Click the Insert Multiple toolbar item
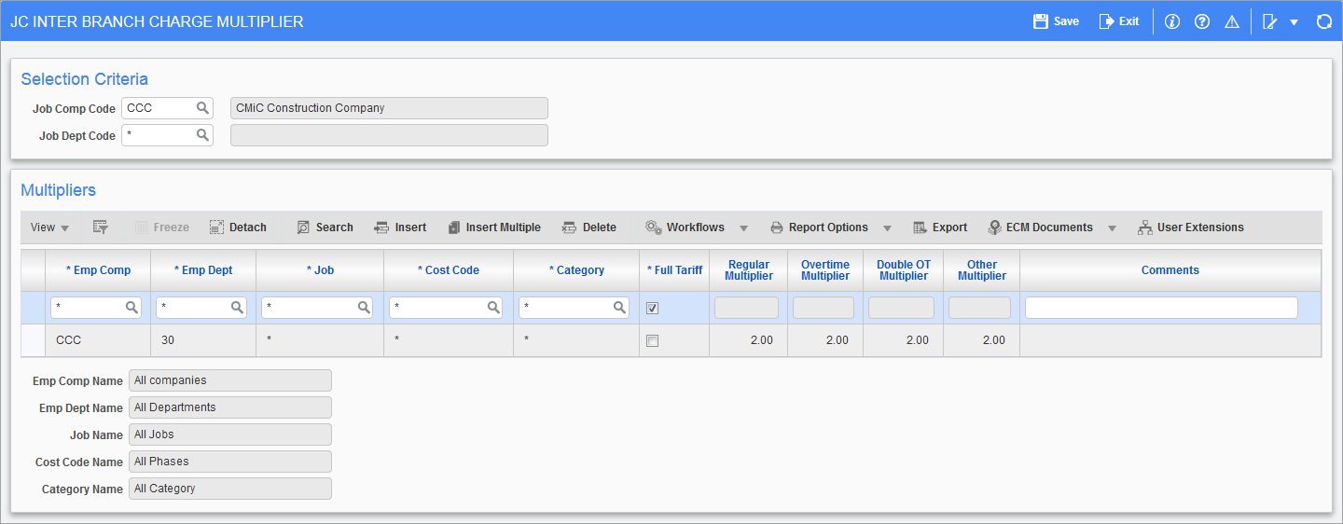Screen dimensions: 1343x524 [x=493, y=228]
